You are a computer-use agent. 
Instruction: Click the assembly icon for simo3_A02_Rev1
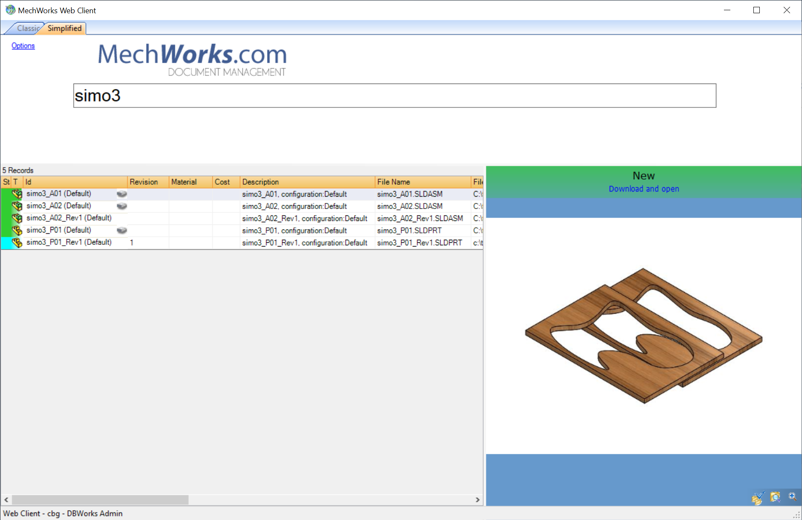point(17,218)
